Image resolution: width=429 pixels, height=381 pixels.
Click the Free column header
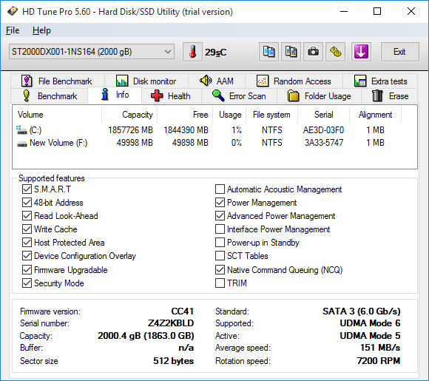point(185,115)
